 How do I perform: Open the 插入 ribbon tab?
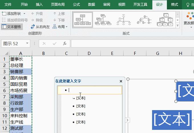39,5
